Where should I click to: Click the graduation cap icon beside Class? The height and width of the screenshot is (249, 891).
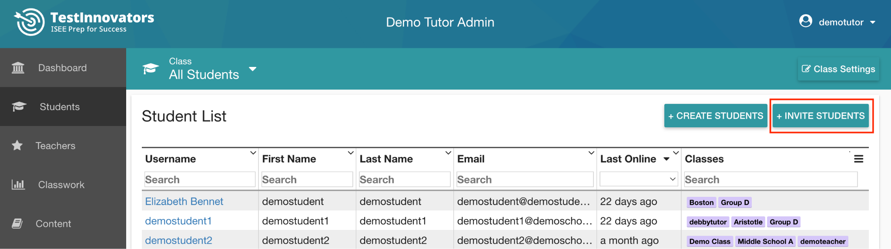coord(151,69)
